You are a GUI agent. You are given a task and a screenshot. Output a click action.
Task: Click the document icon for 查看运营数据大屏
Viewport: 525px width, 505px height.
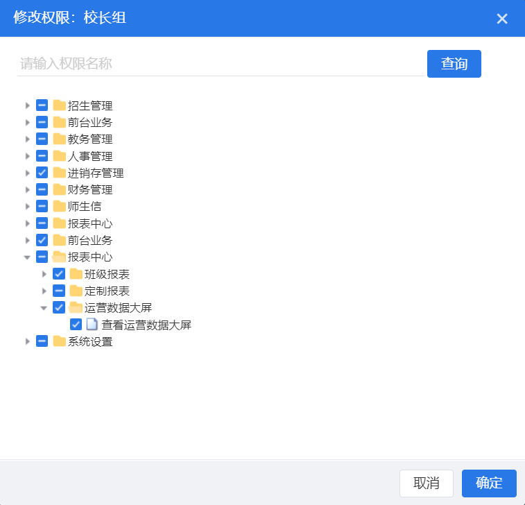pos(92,324)
